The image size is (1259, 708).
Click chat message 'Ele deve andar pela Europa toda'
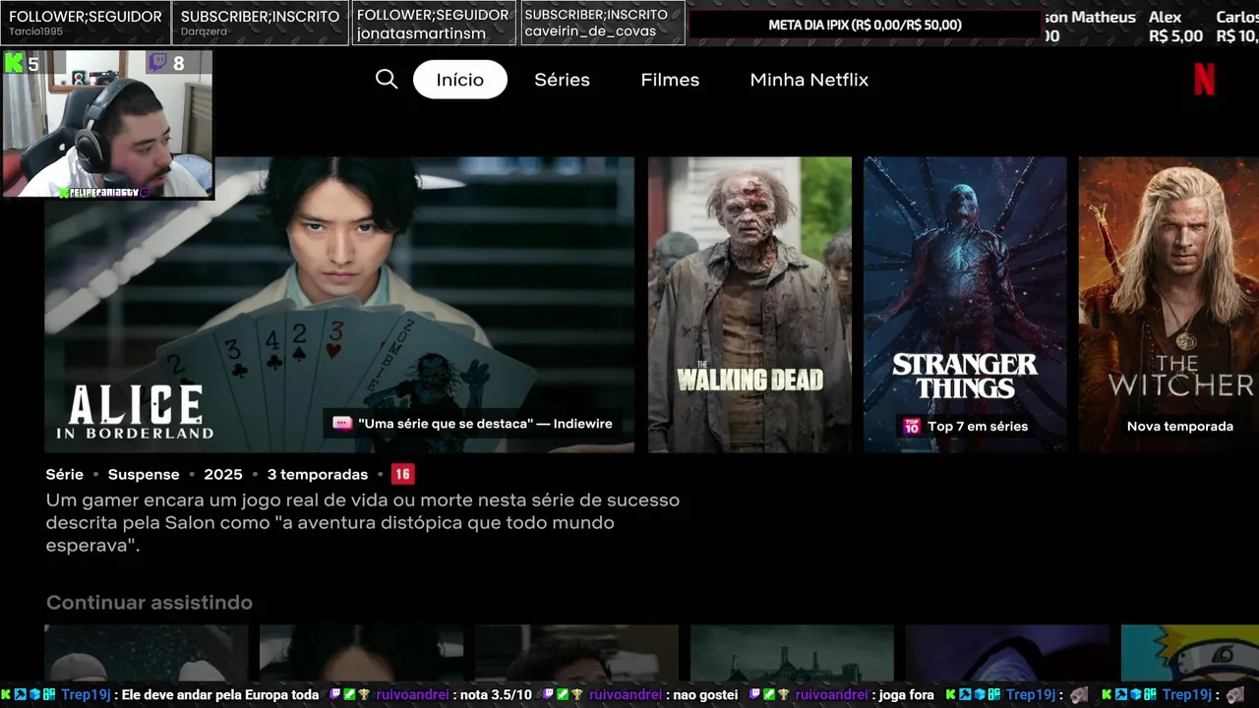(x=220, y=695)
